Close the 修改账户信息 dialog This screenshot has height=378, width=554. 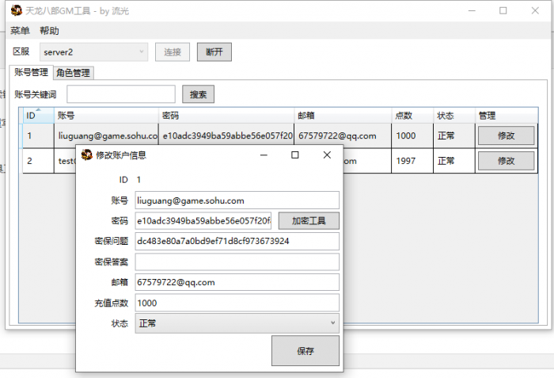[327, 155]
